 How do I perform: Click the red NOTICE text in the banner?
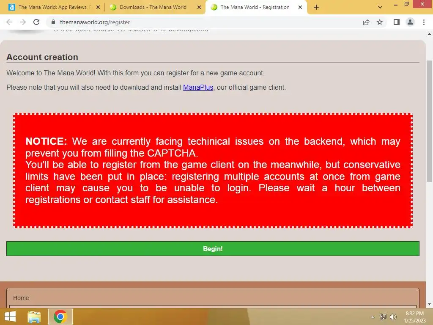click(46, 141)
